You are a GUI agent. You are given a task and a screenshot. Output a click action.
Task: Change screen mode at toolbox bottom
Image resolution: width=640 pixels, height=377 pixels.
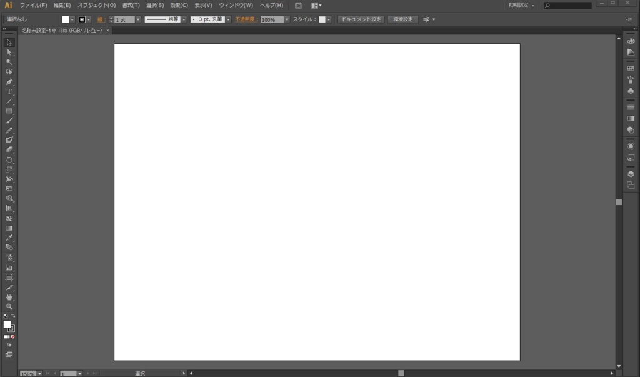9,354
